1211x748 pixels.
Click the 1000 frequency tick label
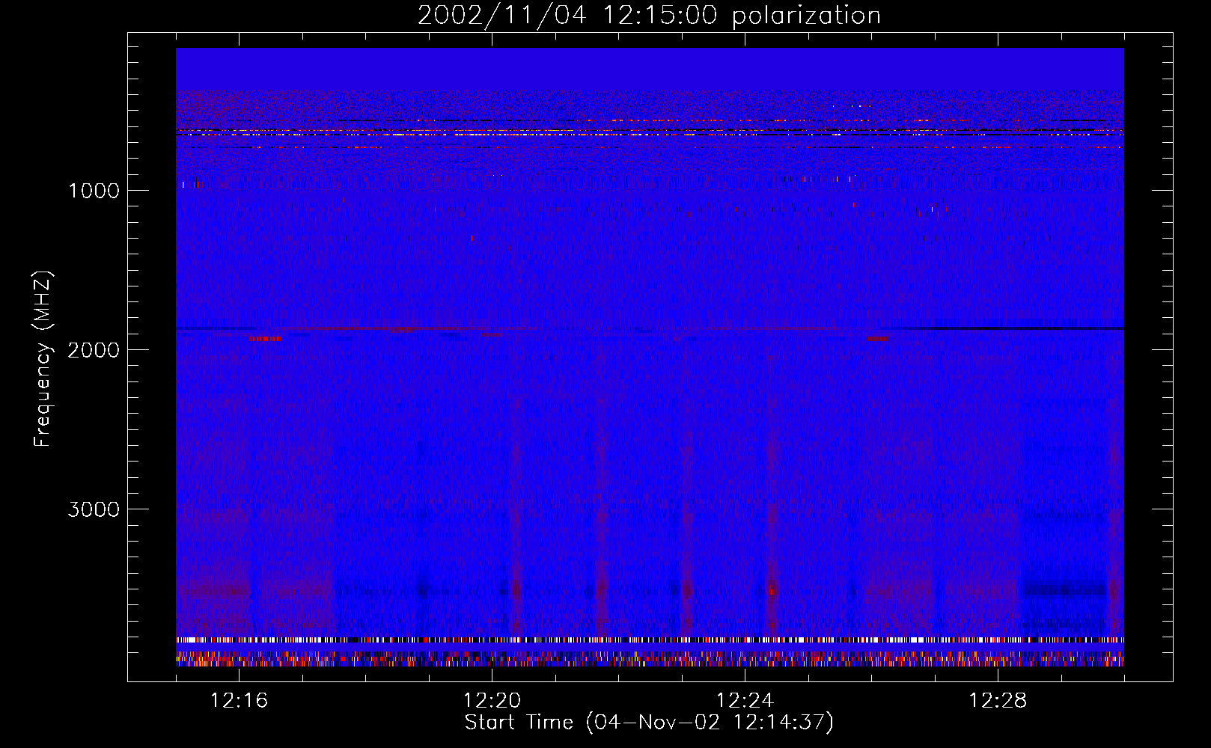point(94,191)
